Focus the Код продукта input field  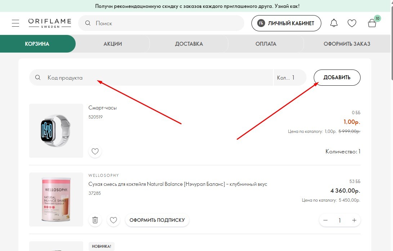[x=151, y=77]
